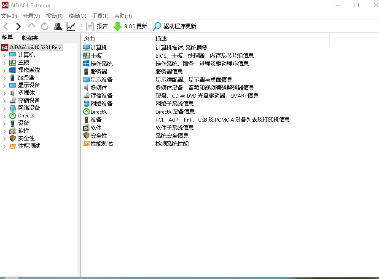Select 软件 software icon in right list
Viewport: 379px width, 279px height.
tap(86, 128)
